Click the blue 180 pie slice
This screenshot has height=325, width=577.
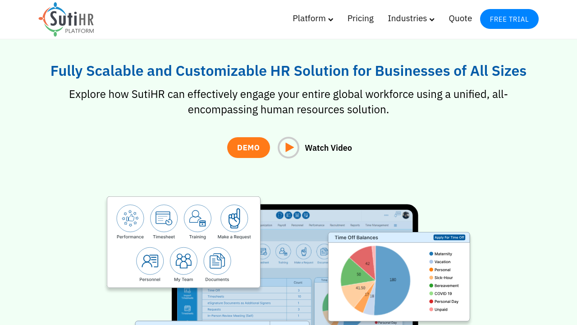pos(393,280)
